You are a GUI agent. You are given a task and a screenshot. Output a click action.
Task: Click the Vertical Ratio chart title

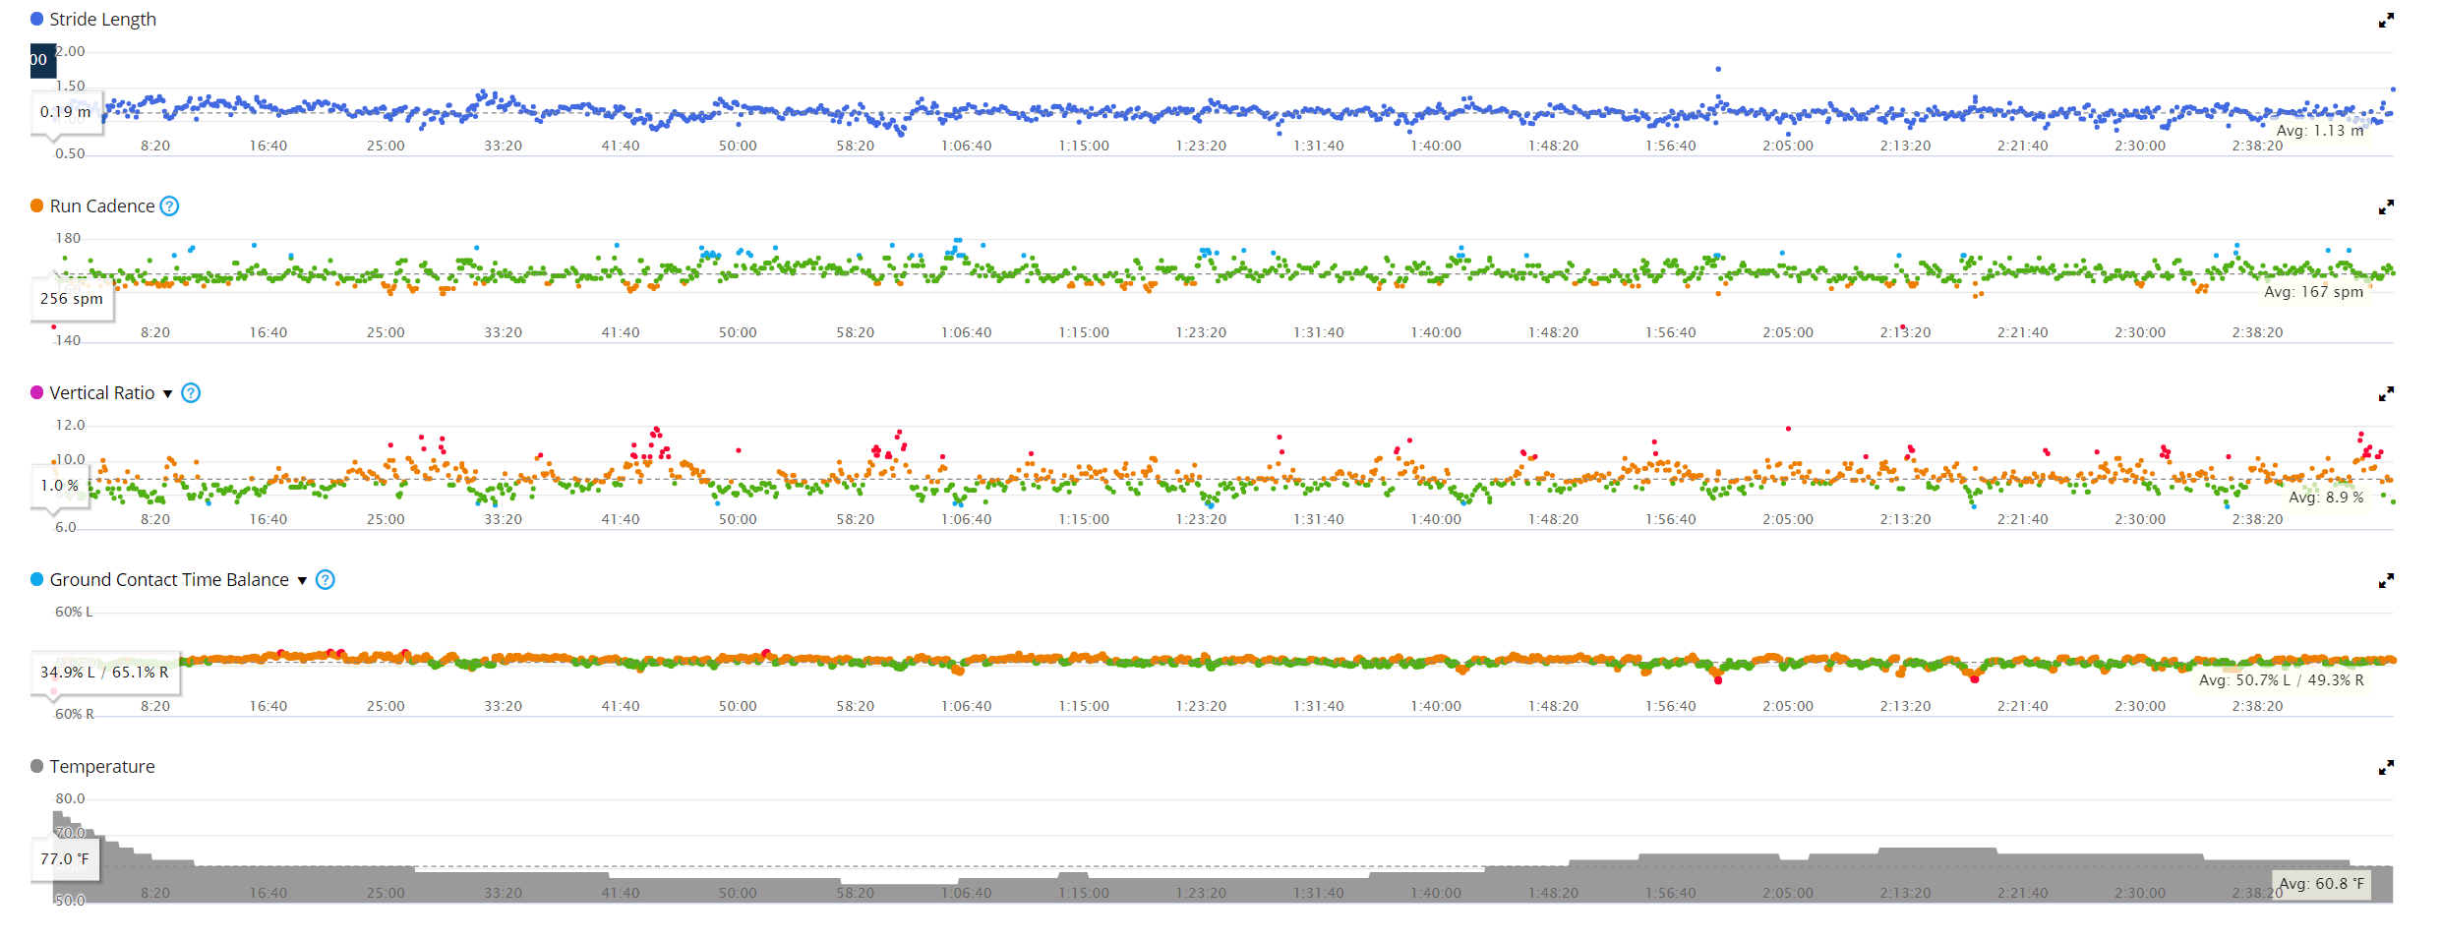coord(101,393)
